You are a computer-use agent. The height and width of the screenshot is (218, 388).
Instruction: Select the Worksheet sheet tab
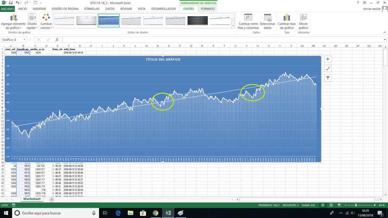click(x=32, y=199)
